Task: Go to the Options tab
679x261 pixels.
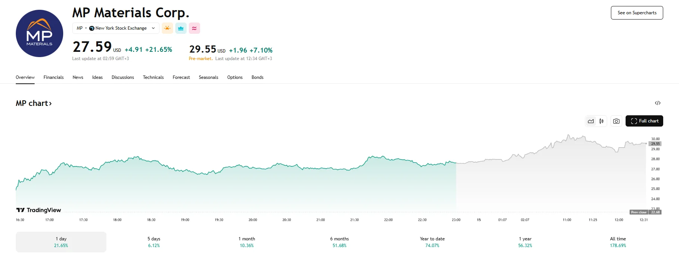Action: 235,77
